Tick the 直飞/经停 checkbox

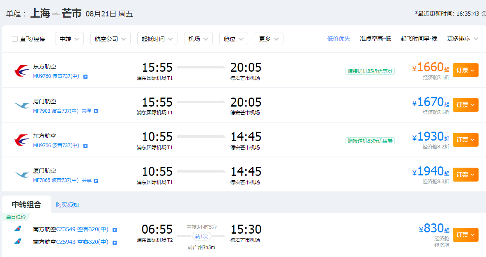14,39
